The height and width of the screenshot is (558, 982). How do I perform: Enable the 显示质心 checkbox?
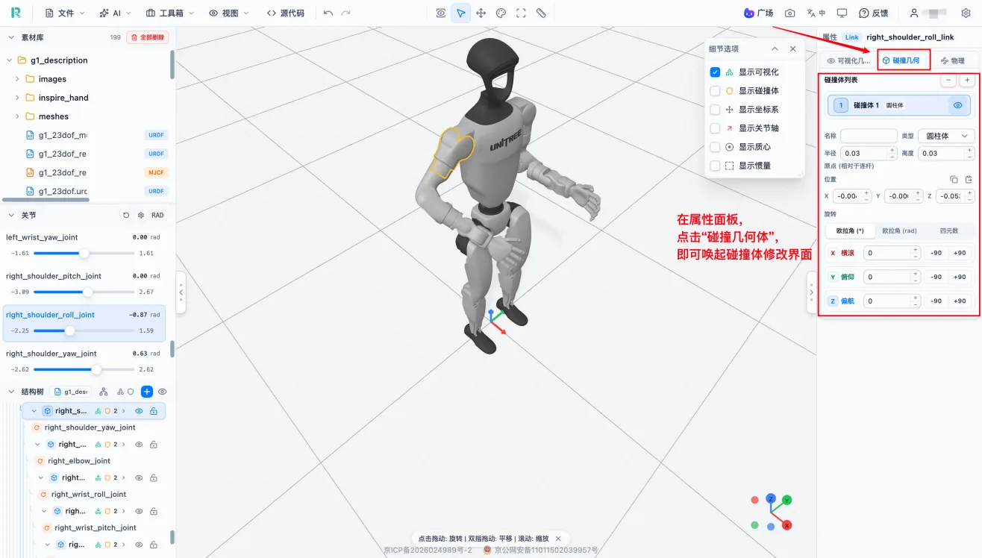pos(715,147)
